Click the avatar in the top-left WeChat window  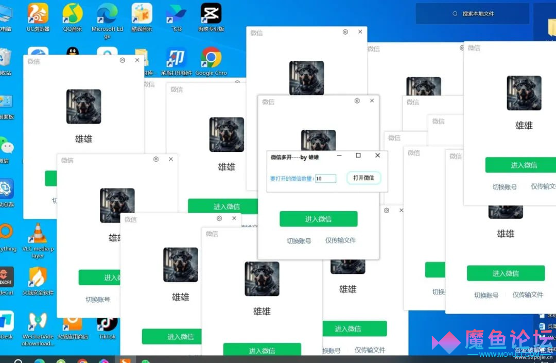[84, 107]
